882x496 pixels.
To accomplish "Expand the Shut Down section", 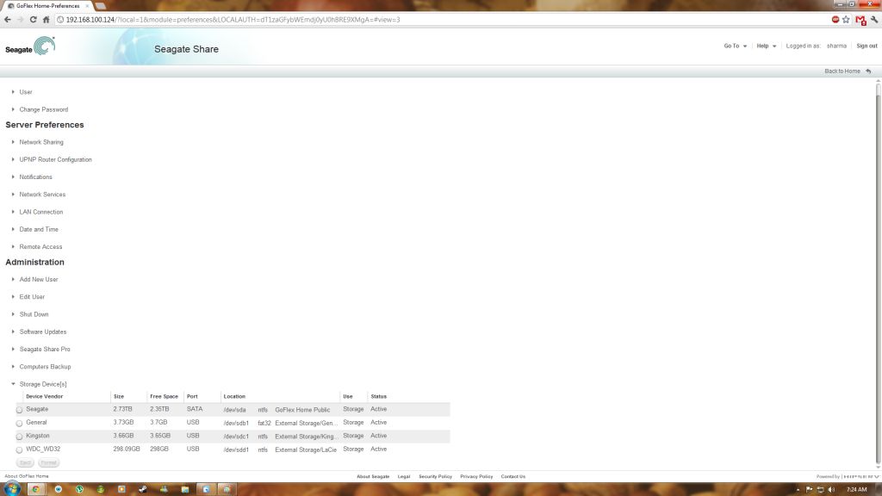I will point(34,314).
